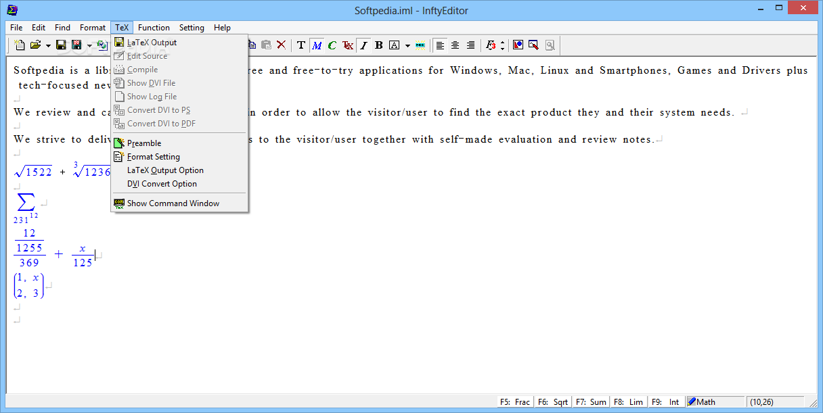This screenshot has width=823, height=413.
Task: Click the Open folder icon
Action: pyautogui.click(x=35, y=45)
